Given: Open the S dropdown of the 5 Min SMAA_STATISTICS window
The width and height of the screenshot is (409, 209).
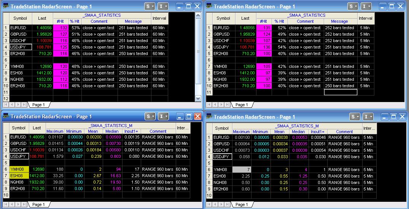Looking at the screenshot, I should [353, 6].
